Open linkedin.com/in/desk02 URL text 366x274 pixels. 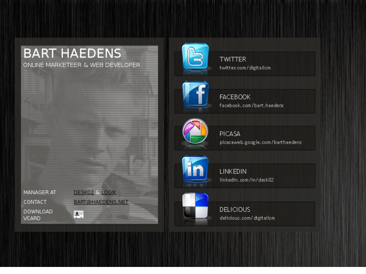247,180
